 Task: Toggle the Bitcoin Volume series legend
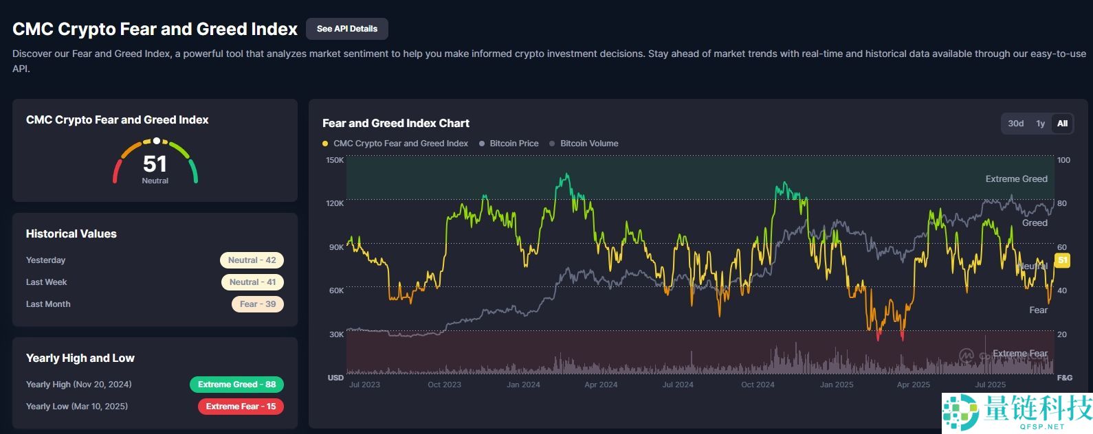click(588, 144)
